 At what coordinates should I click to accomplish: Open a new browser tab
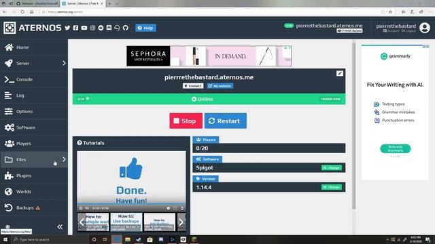point(109,3)
